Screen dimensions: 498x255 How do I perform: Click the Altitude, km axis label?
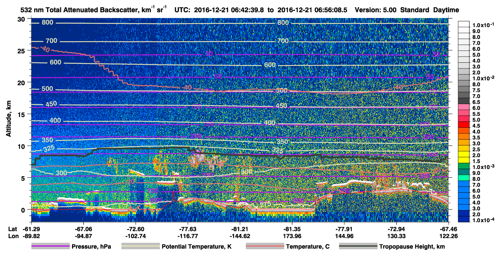pyautogui.click(x=8, y=120)
